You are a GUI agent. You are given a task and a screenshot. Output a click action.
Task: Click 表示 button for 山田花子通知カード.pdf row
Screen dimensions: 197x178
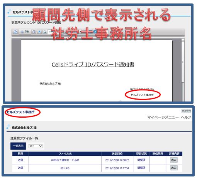174,160
